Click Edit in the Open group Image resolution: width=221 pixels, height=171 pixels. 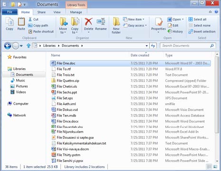[x=173, y=26]
